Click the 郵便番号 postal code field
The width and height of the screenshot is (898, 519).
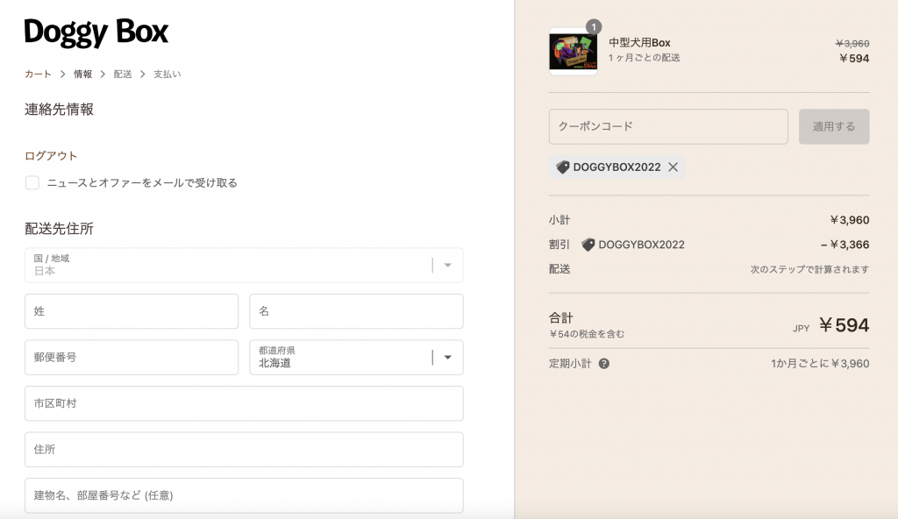[132, 357]
